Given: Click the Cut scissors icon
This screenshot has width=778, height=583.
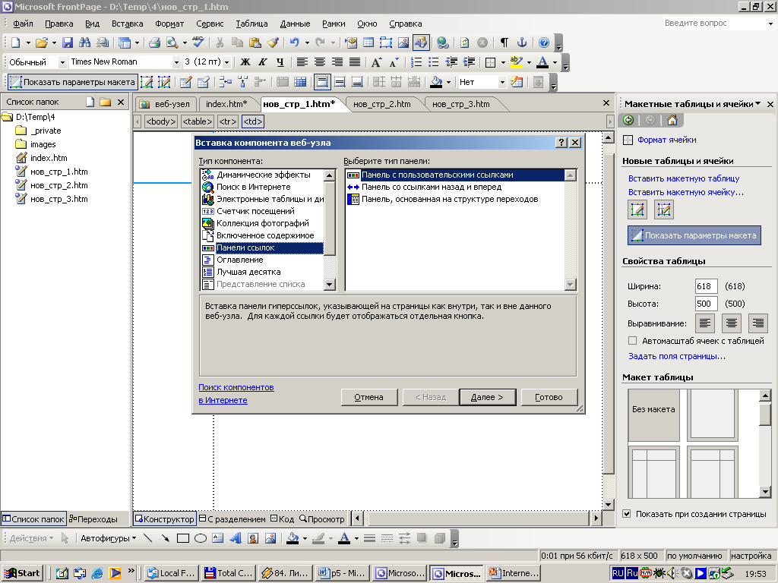Looking at the screenshot, I should [x=220, y=43].
